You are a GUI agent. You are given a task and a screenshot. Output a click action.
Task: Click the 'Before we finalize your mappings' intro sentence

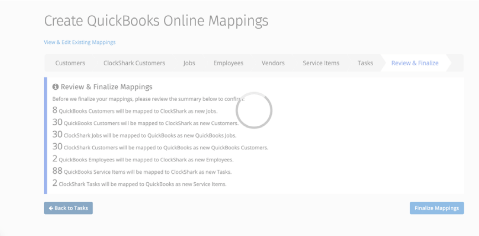[148, 99]
